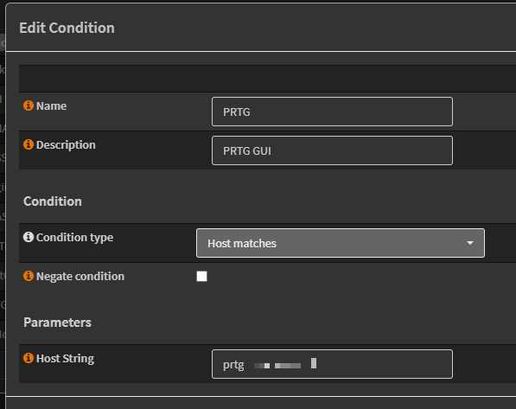Click the info icon beside Condition type
Image resolution: width=516 pixels, height=409 pixels.
click(x=29, y=237)
